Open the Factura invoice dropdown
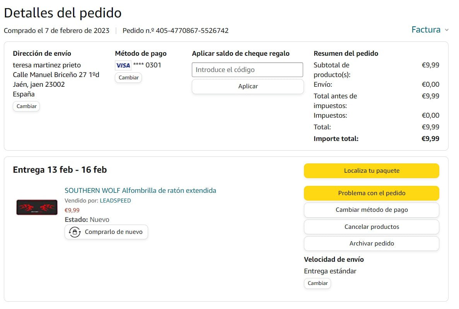 click(x=426, y=30)
